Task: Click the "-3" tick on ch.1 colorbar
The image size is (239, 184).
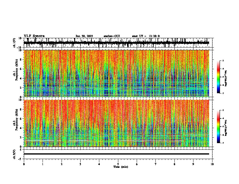Action: pos(223,60)
